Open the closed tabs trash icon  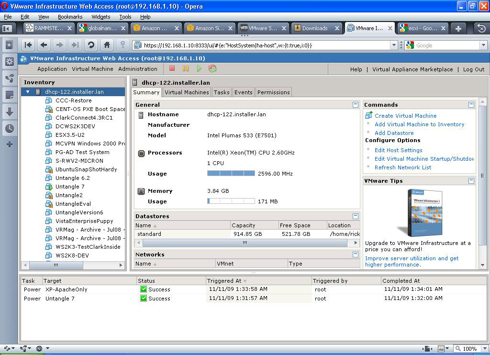(x=481, y=28)
